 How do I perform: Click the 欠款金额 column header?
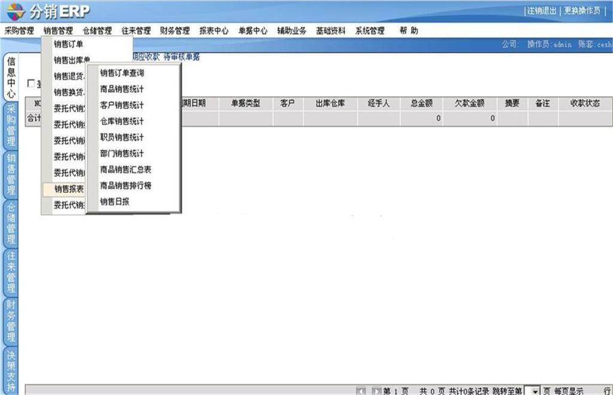[470, 104]
